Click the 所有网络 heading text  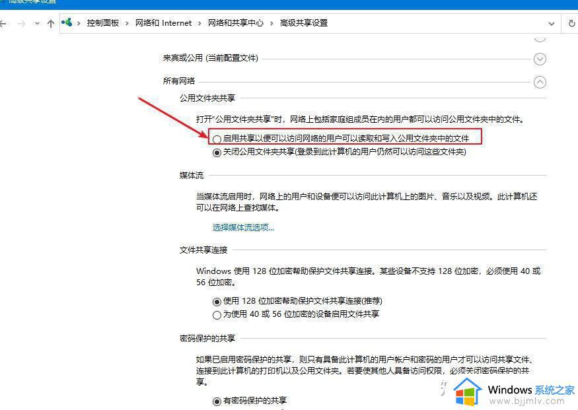pos(179,81)
